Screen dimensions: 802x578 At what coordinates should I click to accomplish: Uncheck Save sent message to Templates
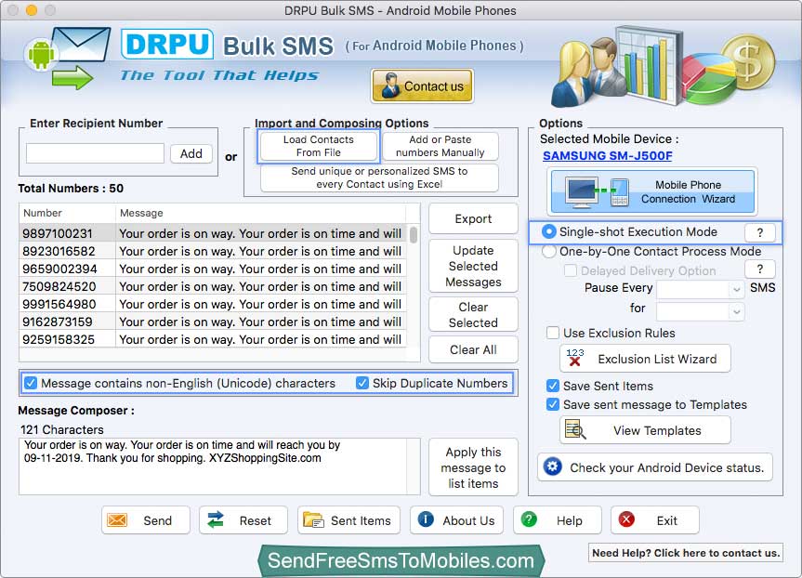[552, 404]
